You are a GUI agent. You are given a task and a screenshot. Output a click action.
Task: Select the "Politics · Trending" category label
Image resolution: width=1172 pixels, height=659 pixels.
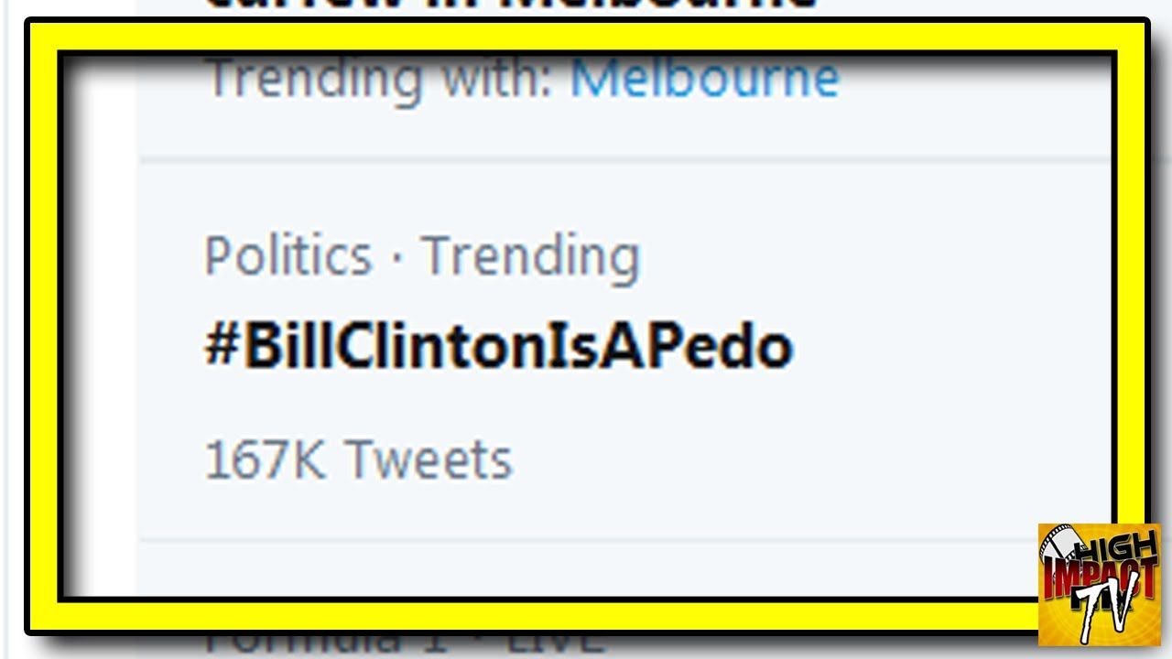(x=421, y=255)
